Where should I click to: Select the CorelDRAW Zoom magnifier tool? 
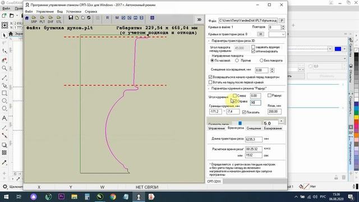tap(4, 68)
